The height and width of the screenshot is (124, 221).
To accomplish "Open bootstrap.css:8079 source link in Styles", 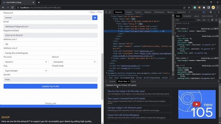I will pyautogui.click(x=210, y=29).
